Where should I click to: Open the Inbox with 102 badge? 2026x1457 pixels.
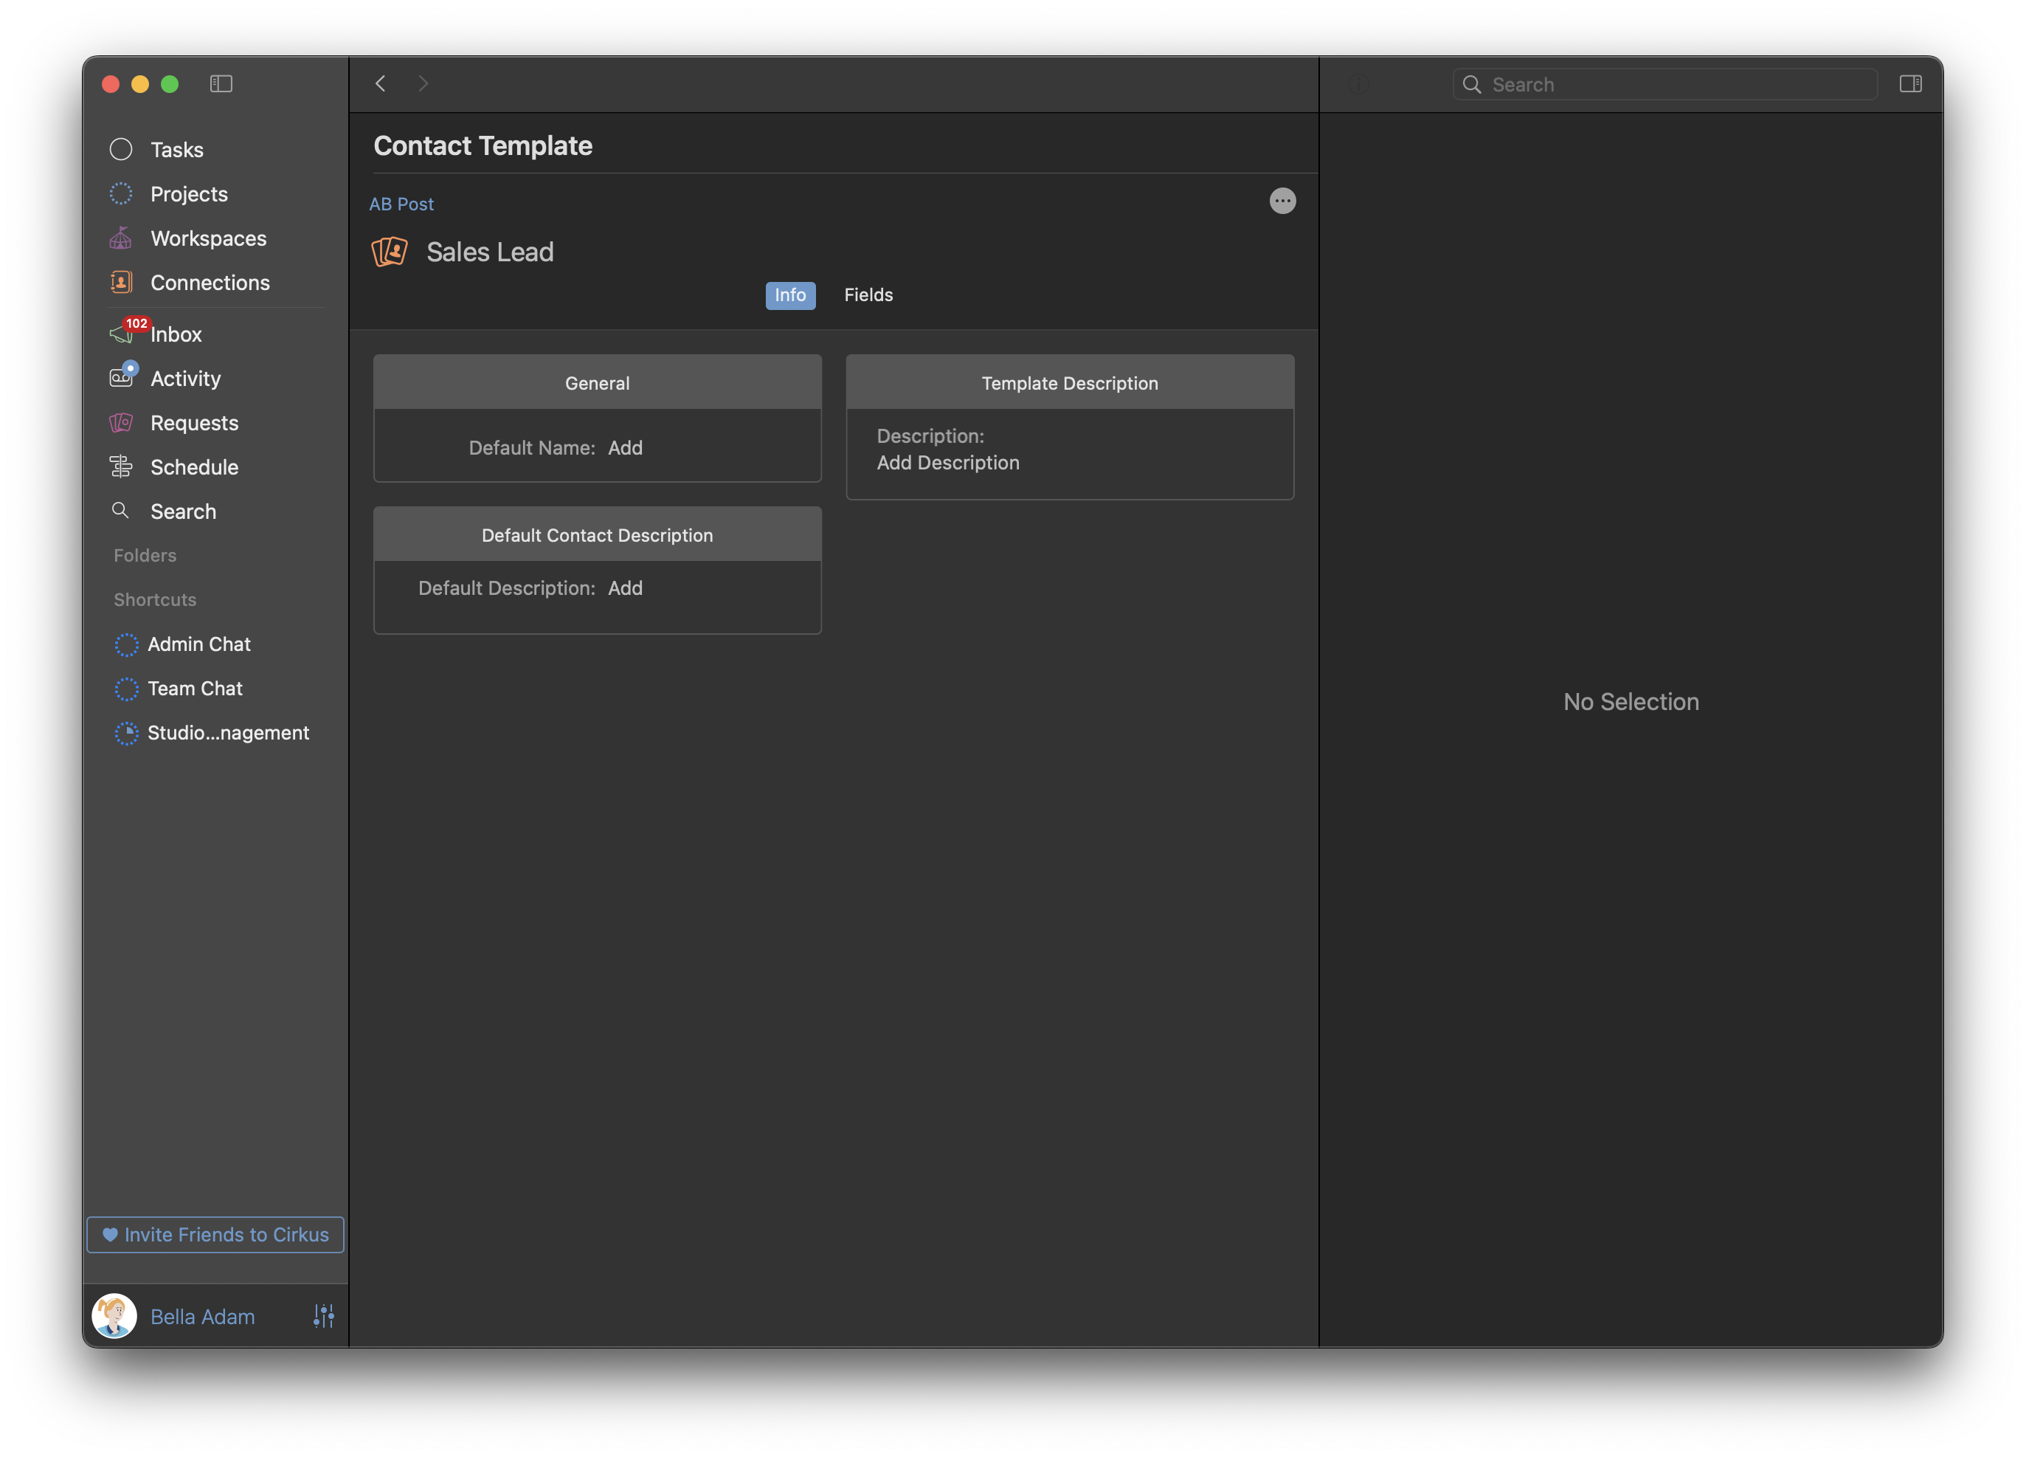pos(175,334)
